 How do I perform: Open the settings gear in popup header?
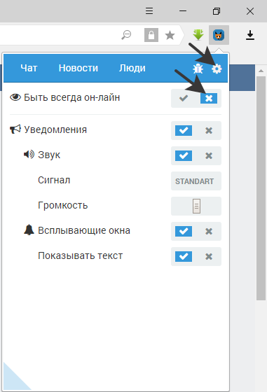[x=217, y=69]
